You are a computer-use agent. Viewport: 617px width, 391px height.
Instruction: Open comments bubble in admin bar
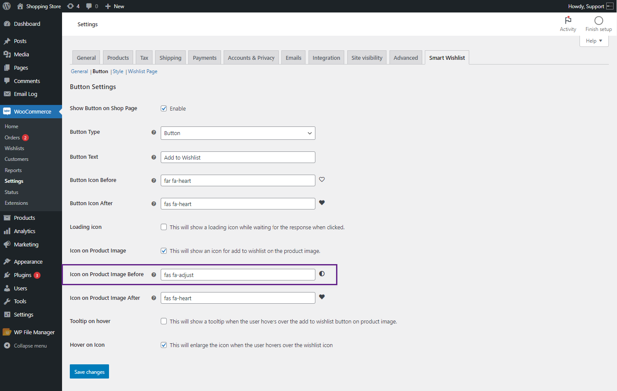[92, 6]
